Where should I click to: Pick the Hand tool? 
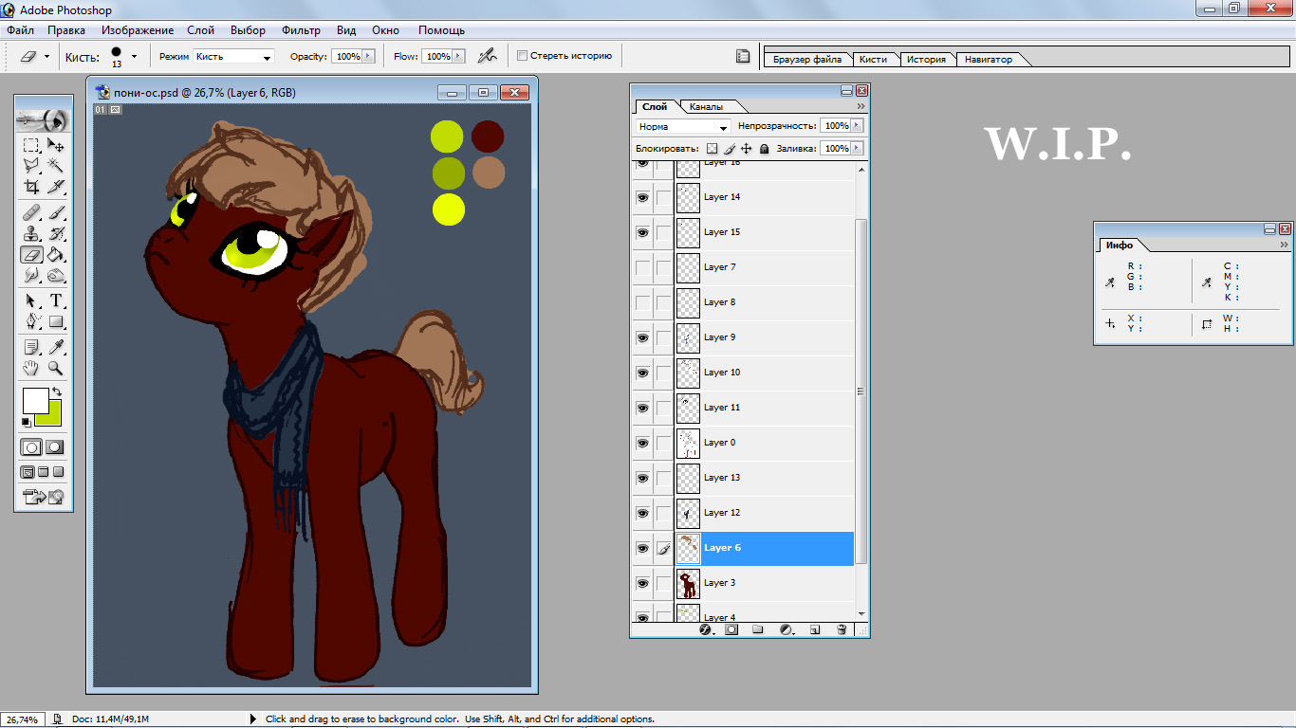point(31,368)
